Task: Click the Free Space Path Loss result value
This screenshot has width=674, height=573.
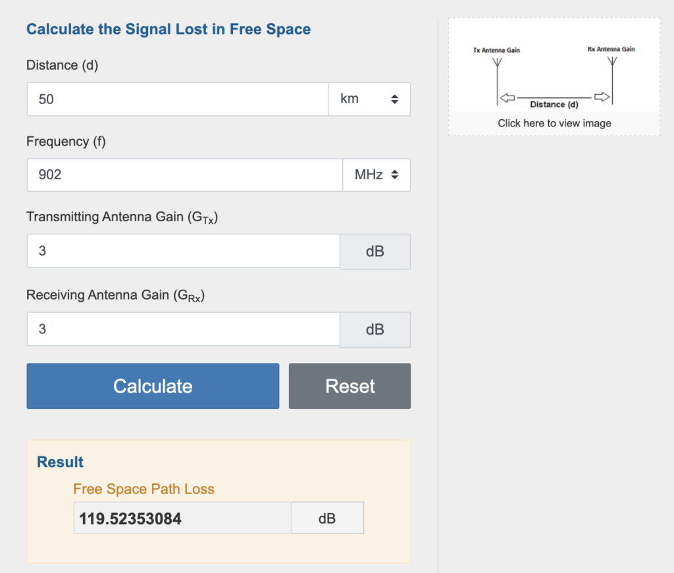Action: pos(182,519)
